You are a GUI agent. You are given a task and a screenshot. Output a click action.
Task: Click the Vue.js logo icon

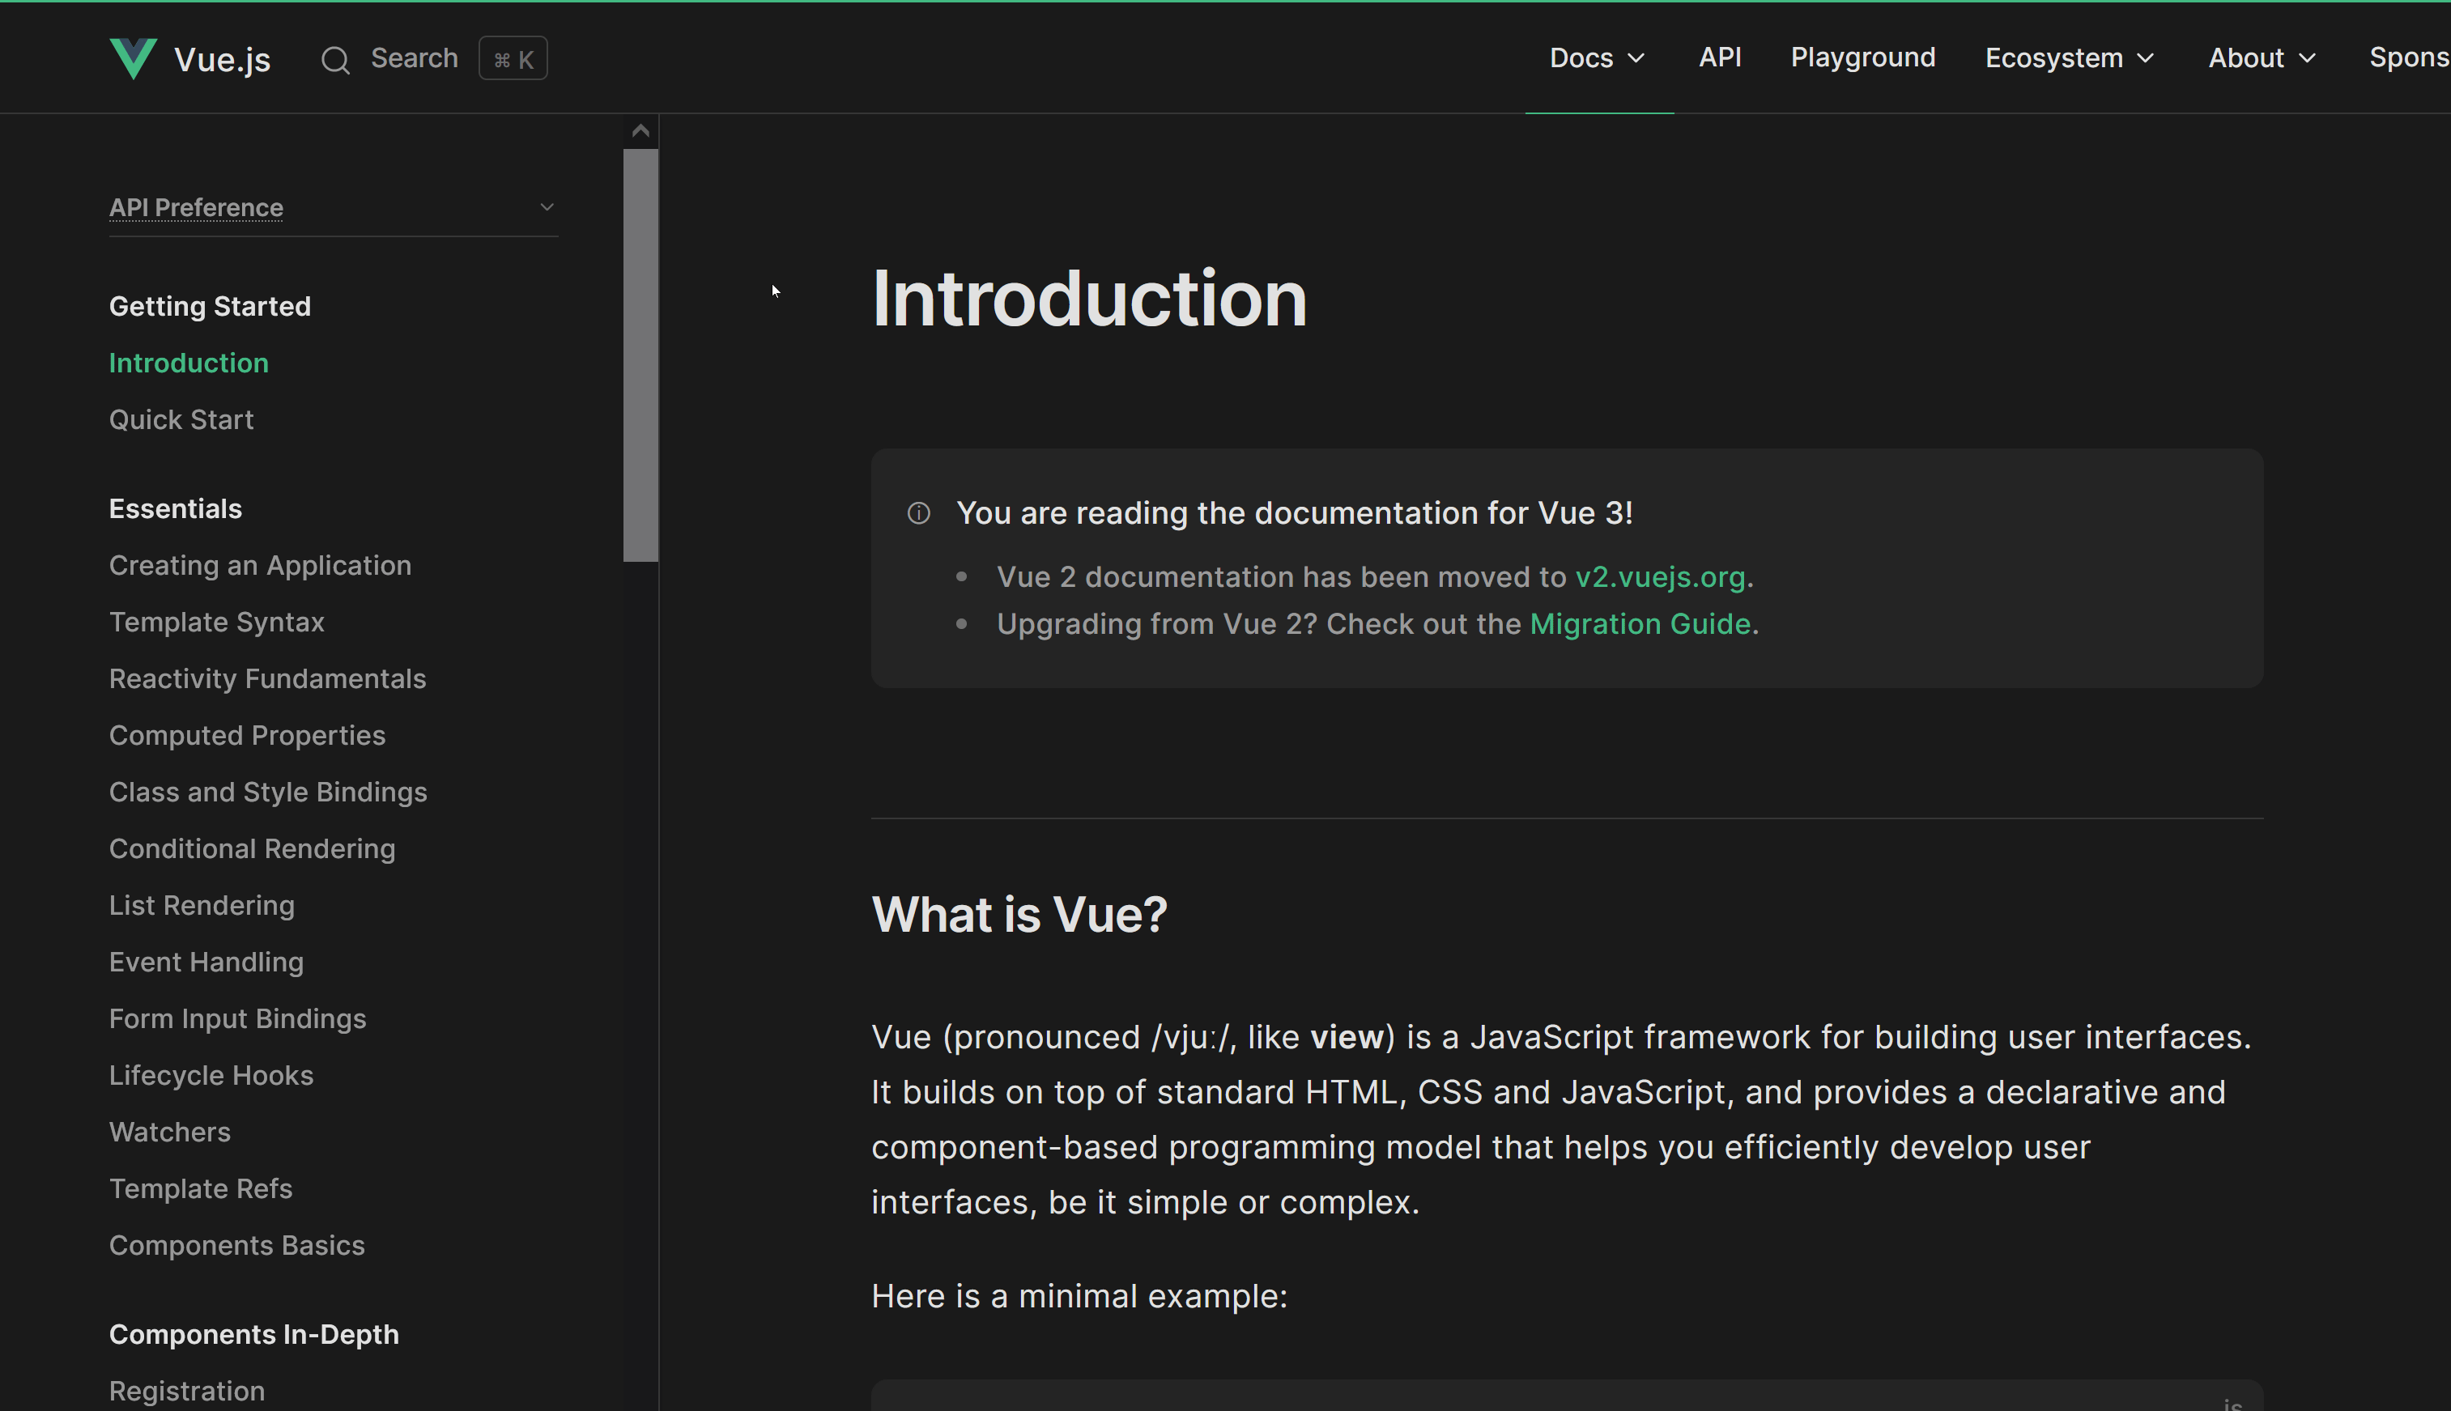pos(133,58)
